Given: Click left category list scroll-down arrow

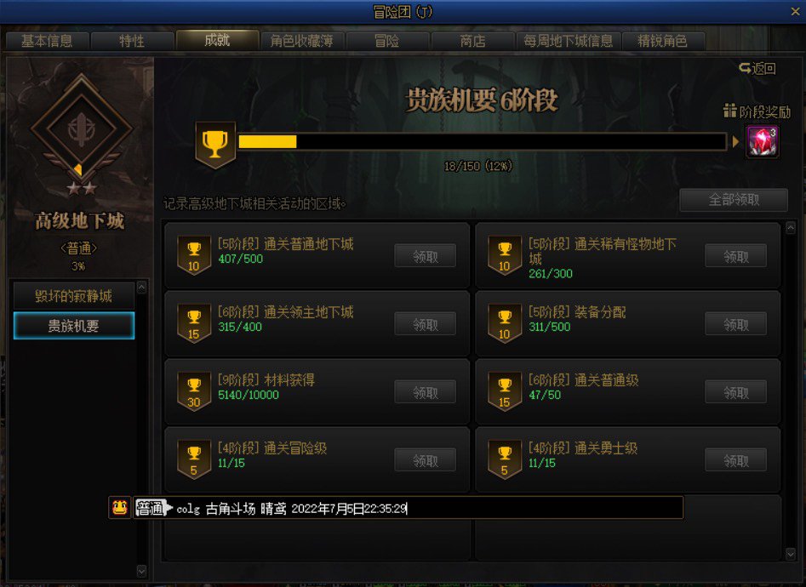Looking at the screenshot, I should tap(141, 571).
